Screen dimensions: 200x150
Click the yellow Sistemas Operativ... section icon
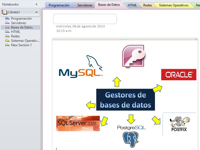pyautogui.click(x=7, y=40)
